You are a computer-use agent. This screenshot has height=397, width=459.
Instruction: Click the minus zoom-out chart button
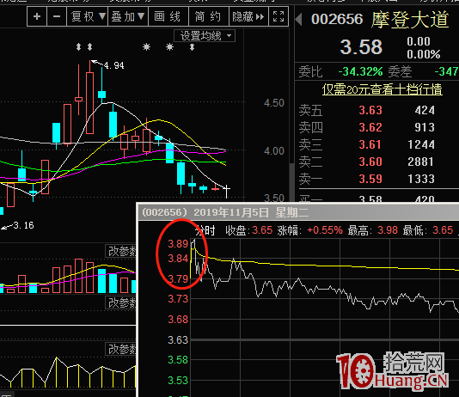pyautogui.click(x=57, y=16)
